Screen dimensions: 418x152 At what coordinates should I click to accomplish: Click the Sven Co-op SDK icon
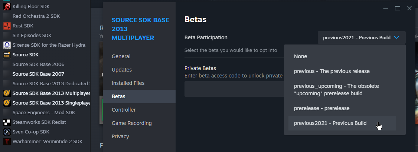click(7, 132)
